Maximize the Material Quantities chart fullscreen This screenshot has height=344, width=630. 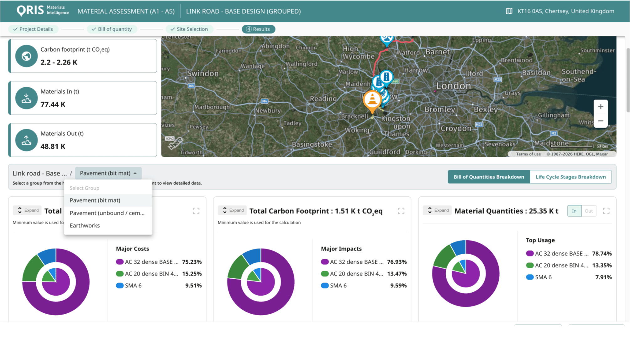coord(606,211)
